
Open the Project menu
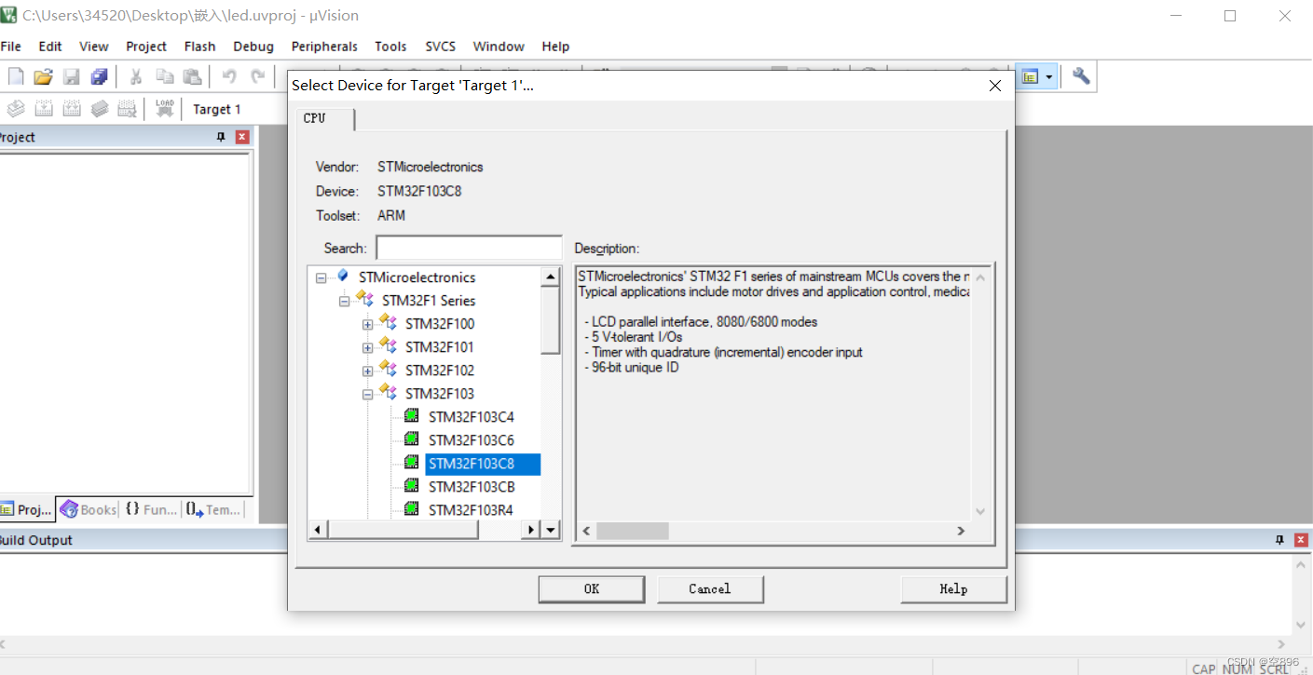pos(146,47)
